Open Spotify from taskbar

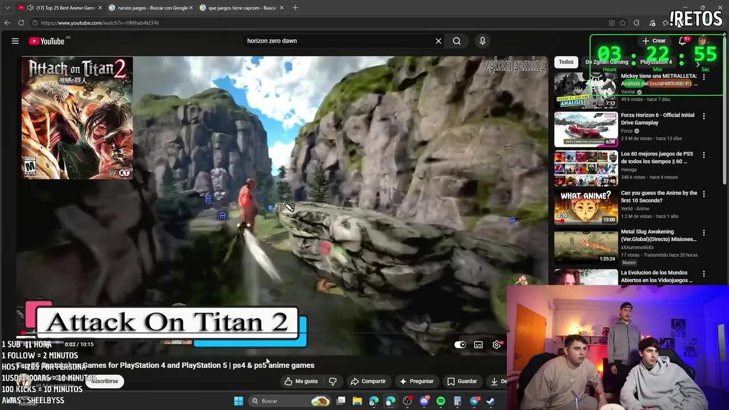pyautogui.click(x=441, y=401)
